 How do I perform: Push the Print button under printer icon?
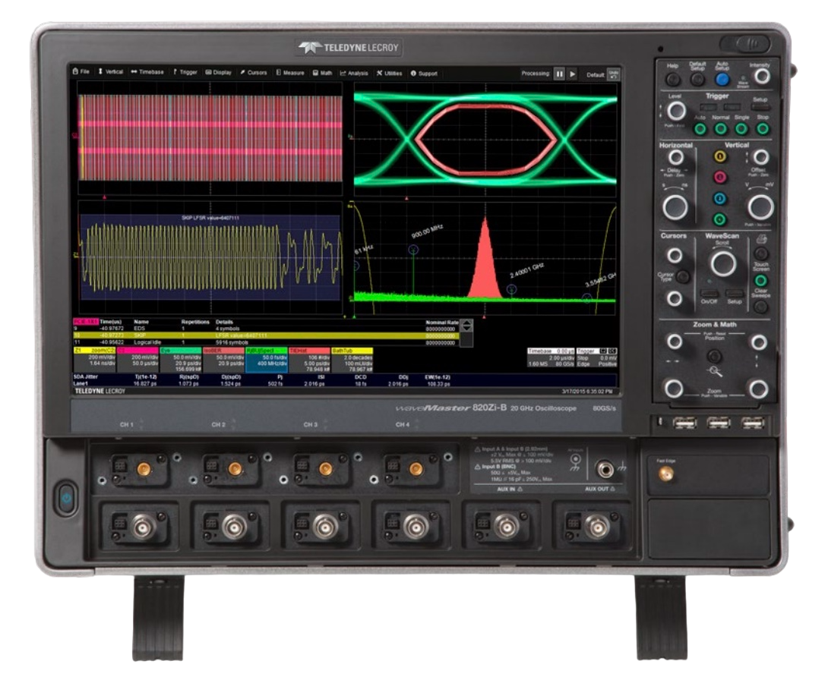pos(761,253)
